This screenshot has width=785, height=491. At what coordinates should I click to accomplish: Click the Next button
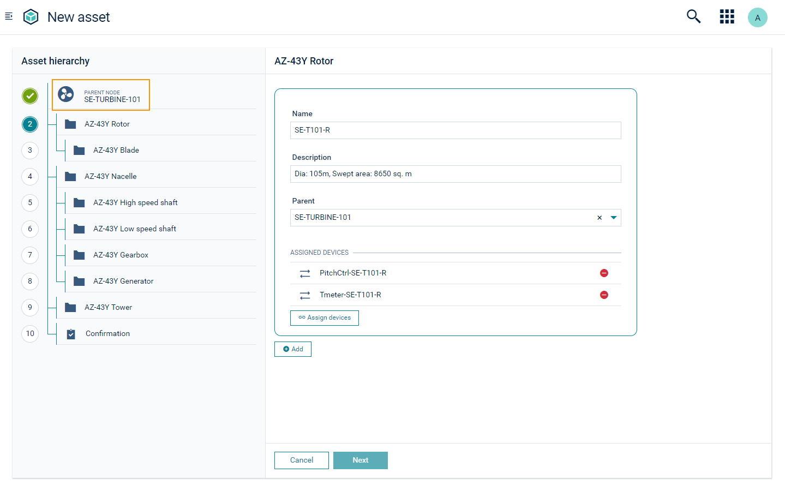(361, 460)
